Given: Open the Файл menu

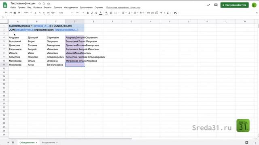Looking at the screenshot, I should coord(13,7).
